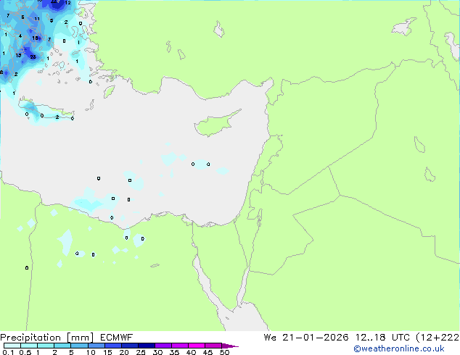The width and height of the screenshot is (460, 355).
Task: Select the 2–5 mm legend color box
Action: pos(62,346)
